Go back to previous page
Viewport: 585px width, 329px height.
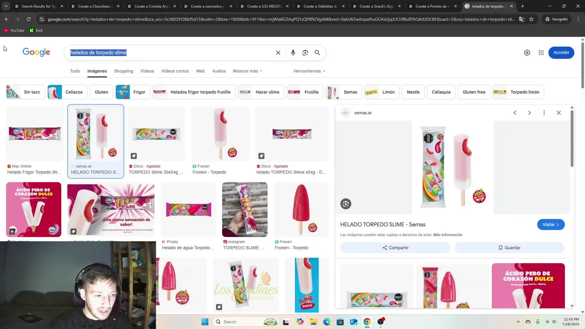(6, 19)
